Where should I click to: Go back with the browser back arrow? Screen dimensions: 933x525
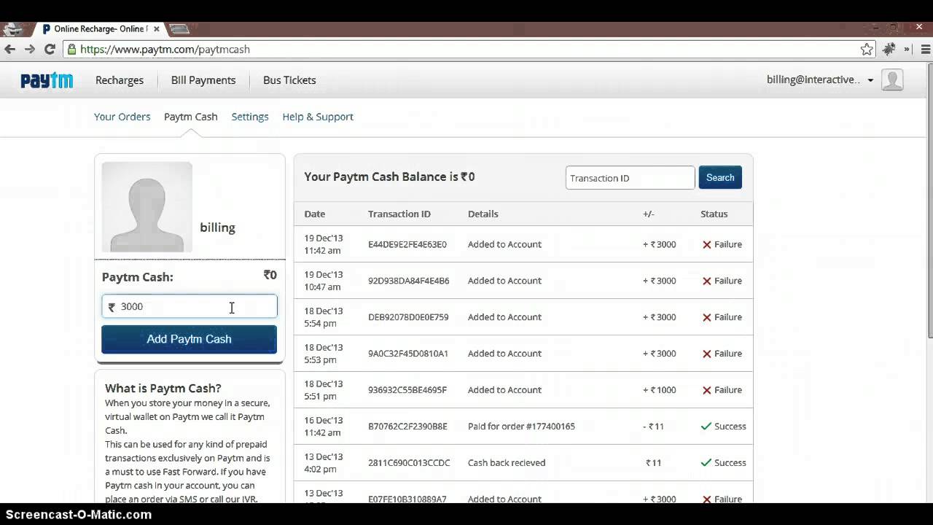tap(9, 50)
